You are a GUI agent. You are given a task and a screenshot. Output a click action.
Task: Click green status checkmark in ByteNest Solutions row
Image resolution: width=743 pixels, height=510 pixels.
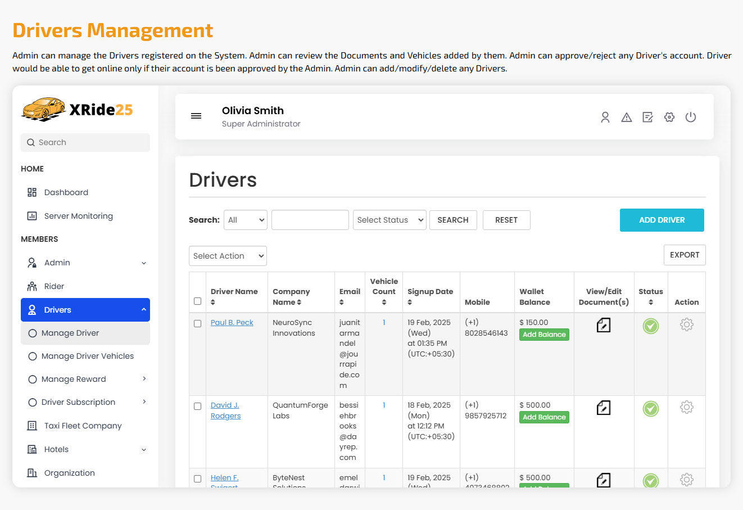[x=651, y=480]
